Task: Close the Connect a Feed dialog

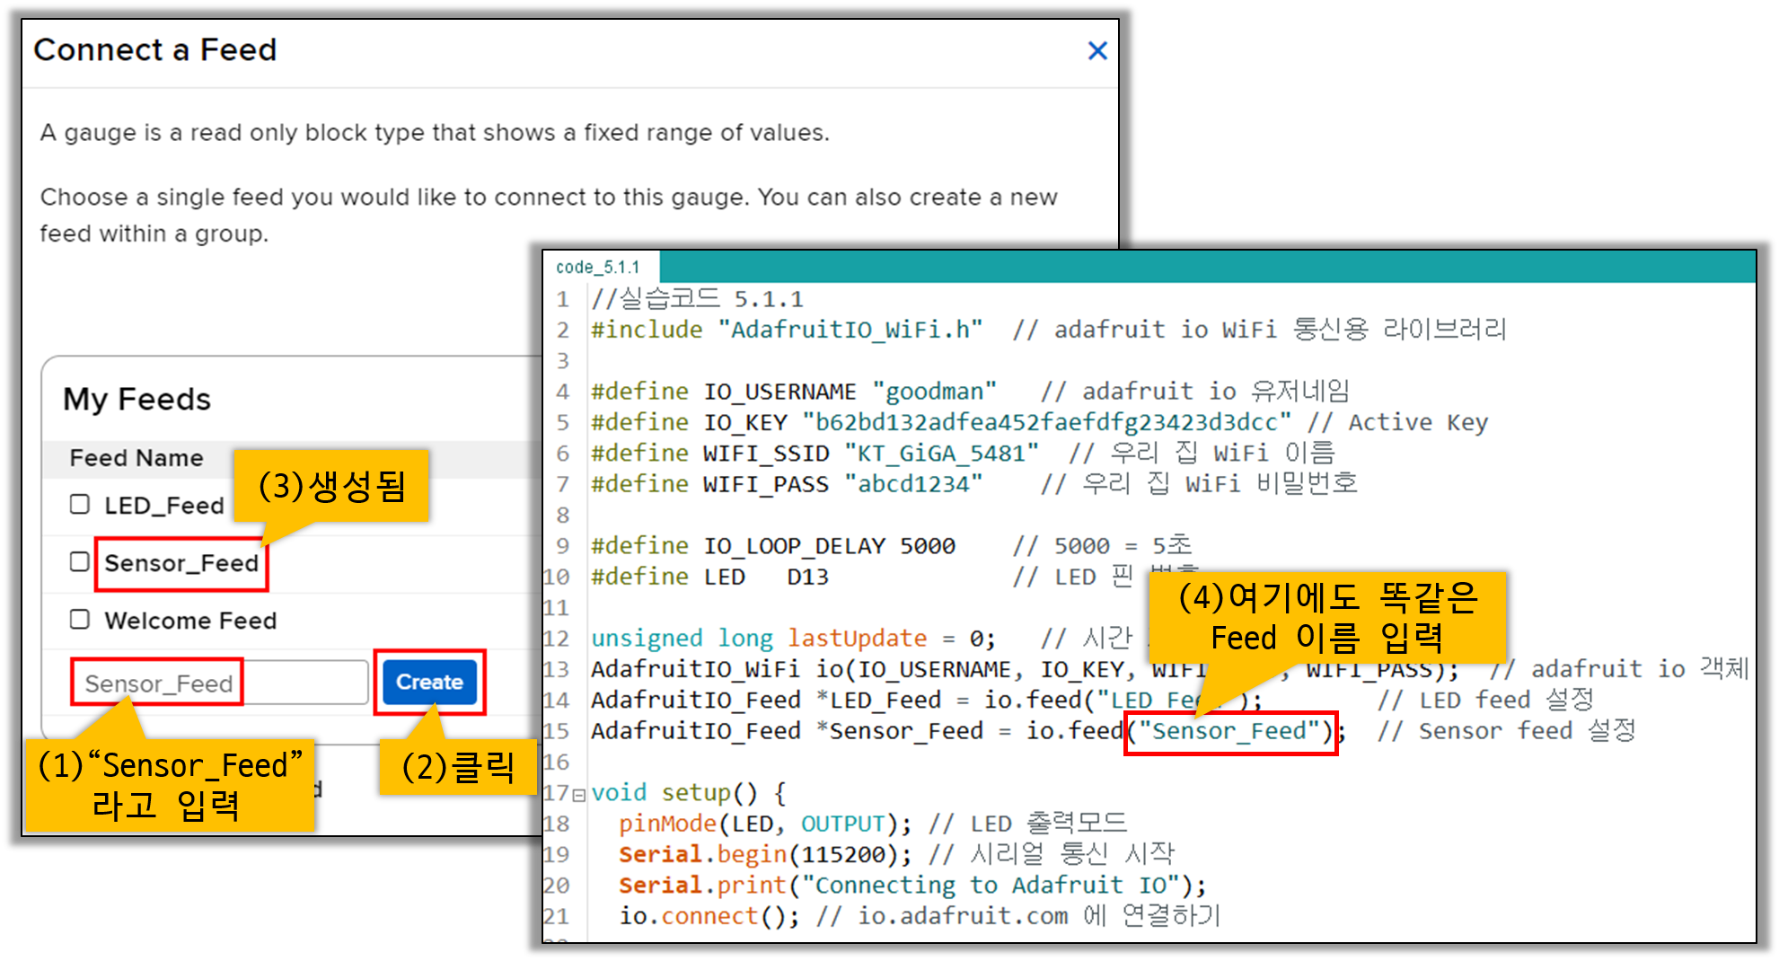Action: click(x=1096, y=51)
